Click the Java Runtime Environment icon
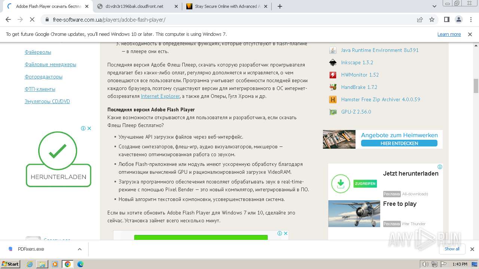 pos(333,50)
